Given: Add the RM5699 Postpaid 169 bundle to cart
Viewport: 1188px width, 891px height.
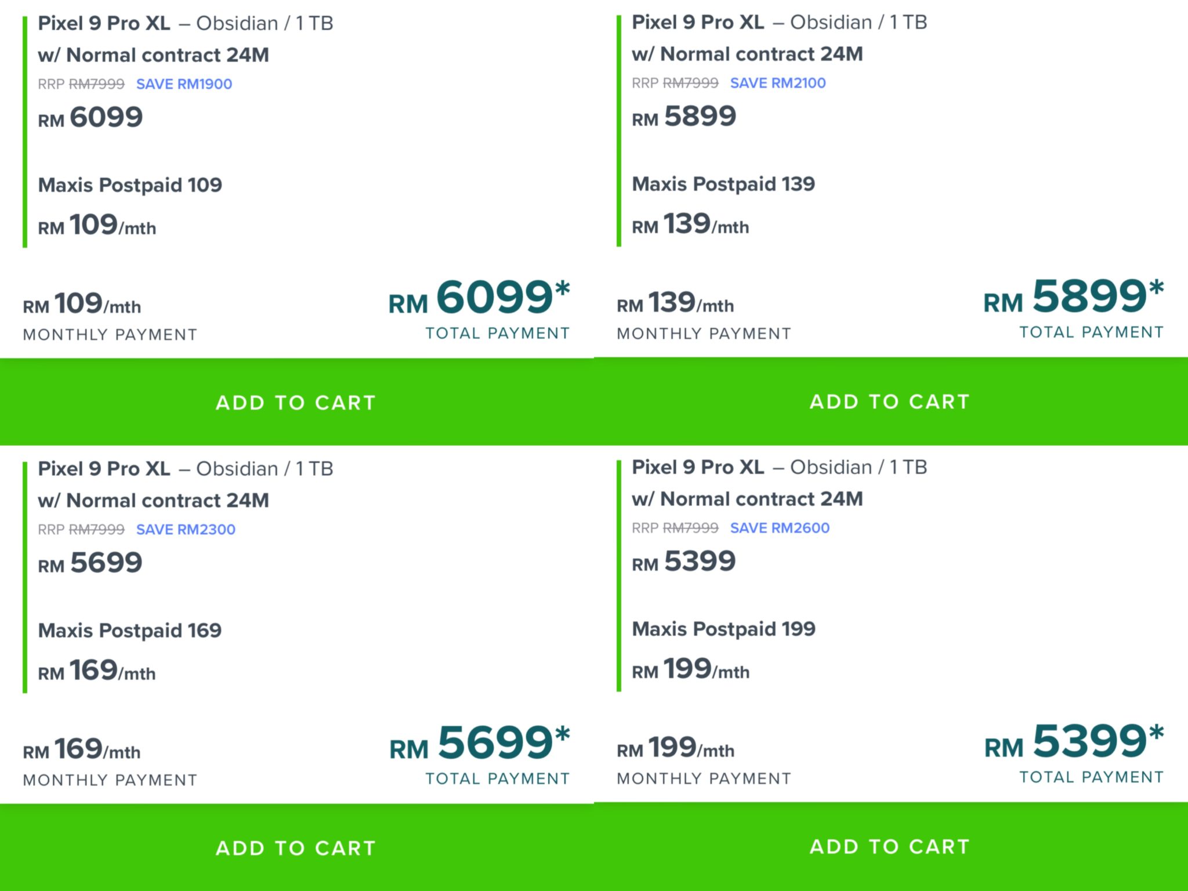Looking at the screenshot, I should tap(296, 847).
